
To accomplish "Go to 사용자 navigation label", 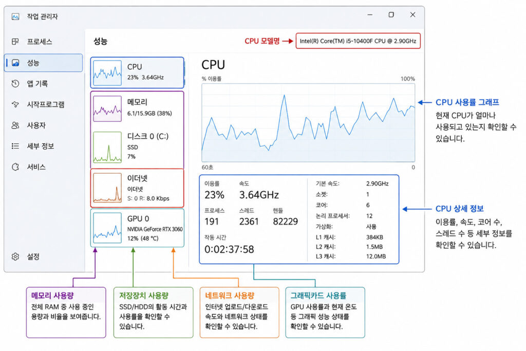I will (36, 125).
